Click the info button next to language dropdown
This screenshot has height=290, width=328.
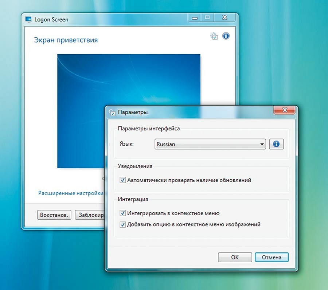pos(276,144)
